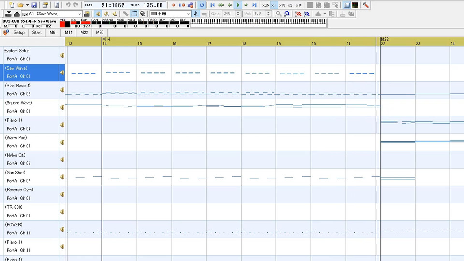Open the 小節 quantize dropdown
The height and width of the screenshot is (261, 464).
[x=171, y=14]
